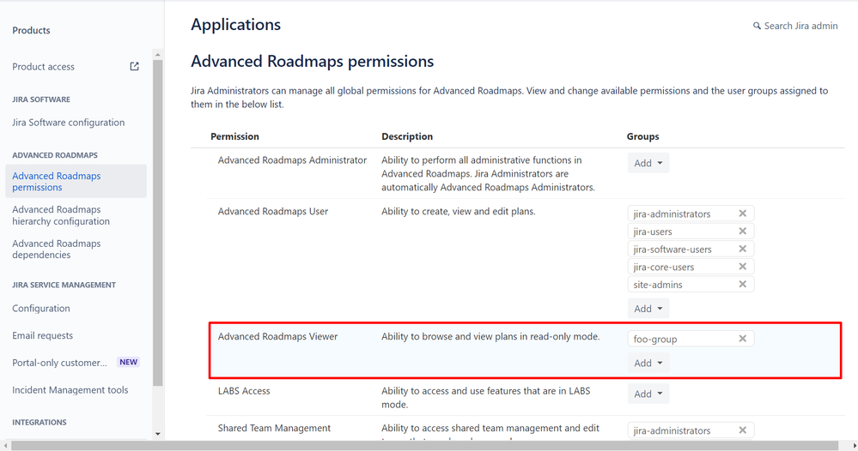858x451 pixels.
Task: Click the Description column header
Action: click(406, 136)
